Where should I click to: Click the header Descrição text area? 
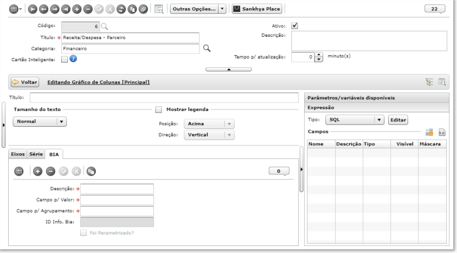369,41
